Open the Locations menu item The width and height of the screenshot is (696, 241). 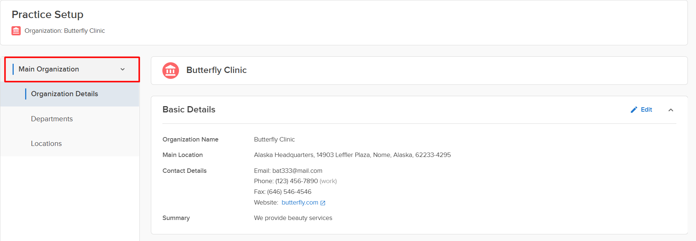pyautogui.click(x=70, y=144)
